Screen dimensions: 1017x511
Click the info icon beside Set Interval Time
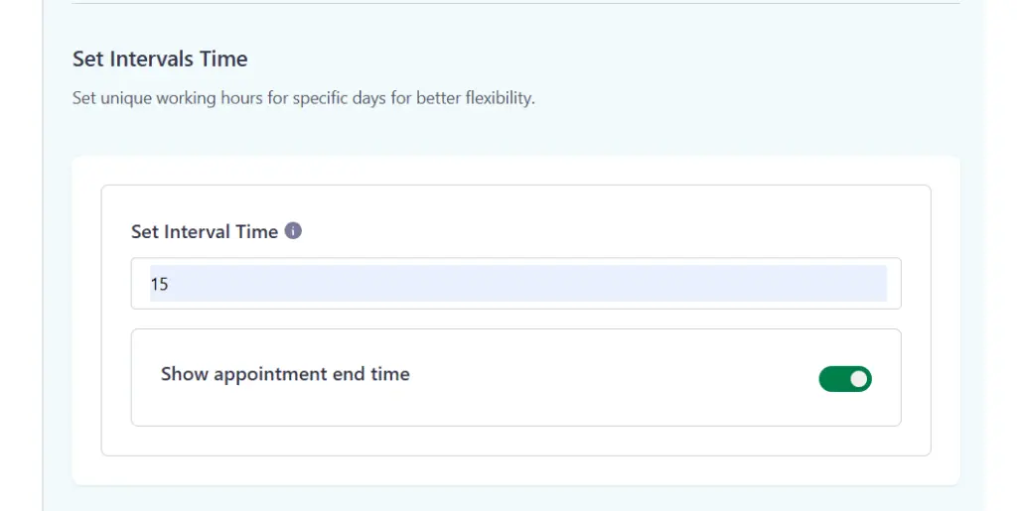click(293, 231)
